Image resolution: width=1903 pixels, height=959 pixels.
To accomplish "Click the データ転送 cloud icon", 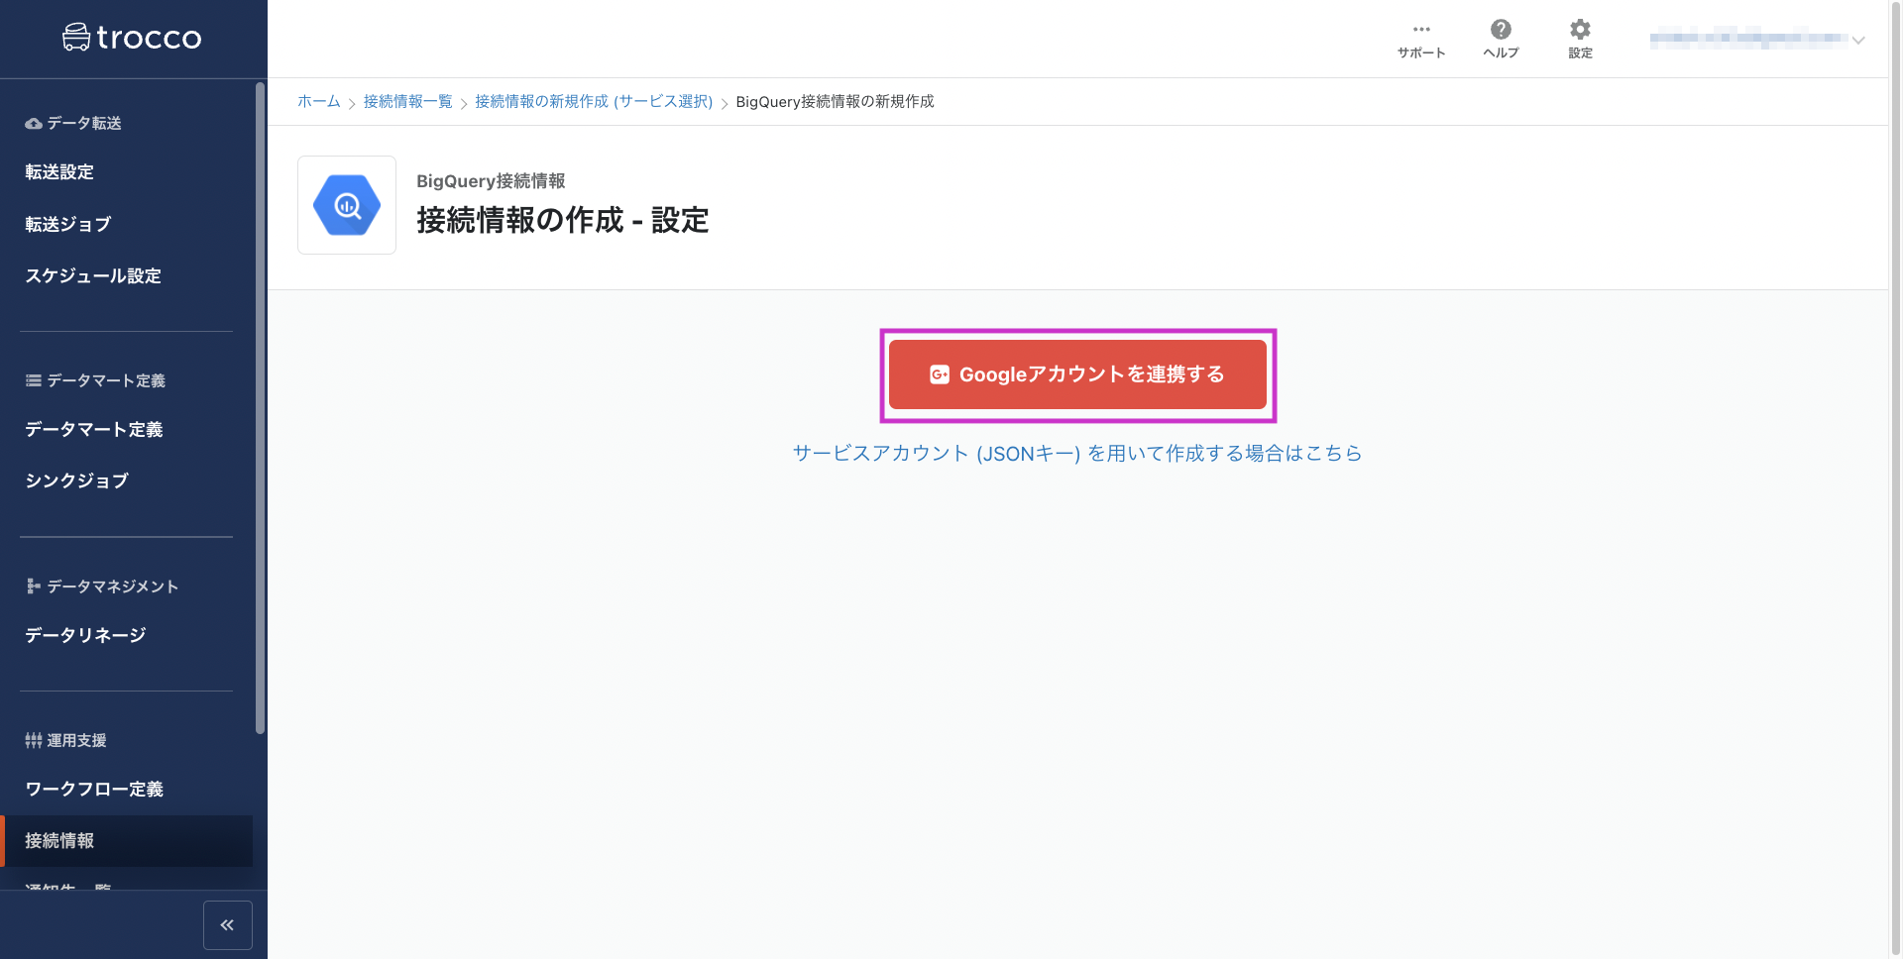I will [34, 124].
